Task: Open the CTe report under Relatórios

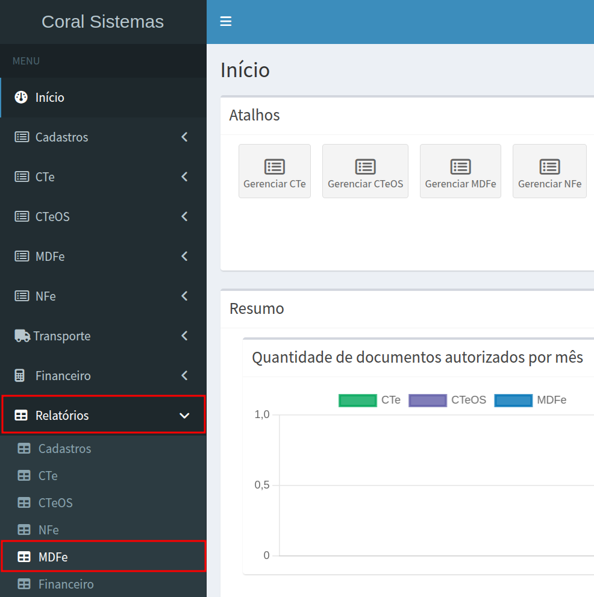Action: click(x=48, y=476)
